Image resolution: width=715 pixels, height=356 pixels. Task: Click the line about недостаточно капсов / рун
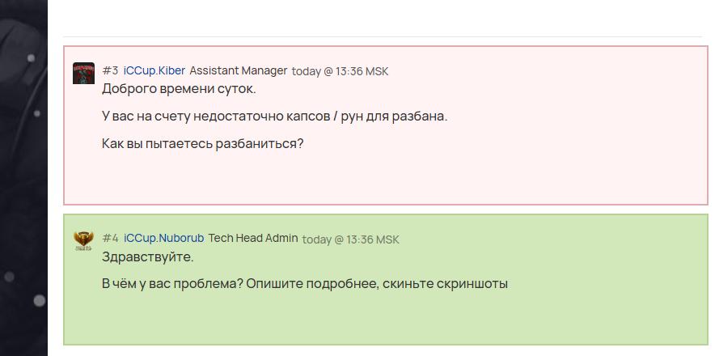274,116
